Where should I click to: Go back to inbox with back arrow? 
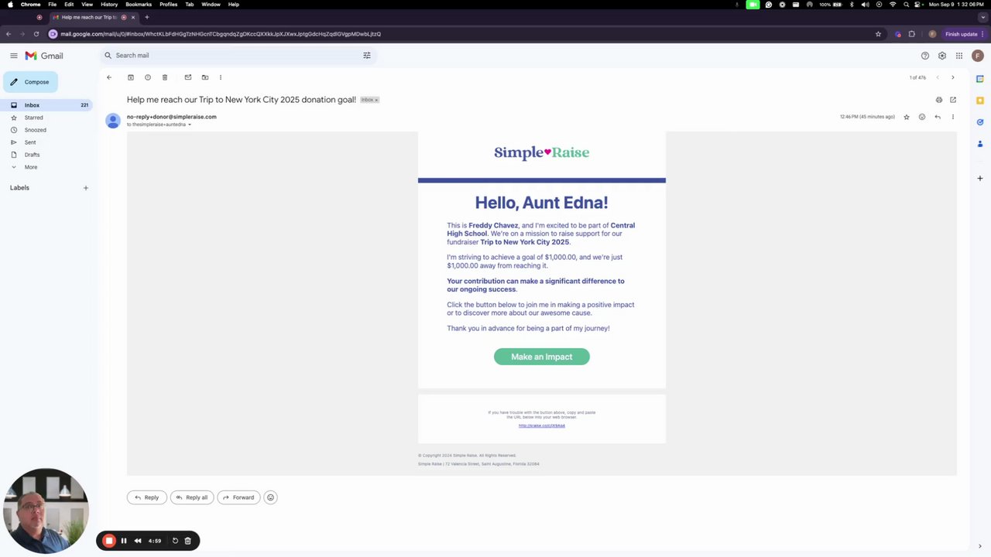pos(109,77)
